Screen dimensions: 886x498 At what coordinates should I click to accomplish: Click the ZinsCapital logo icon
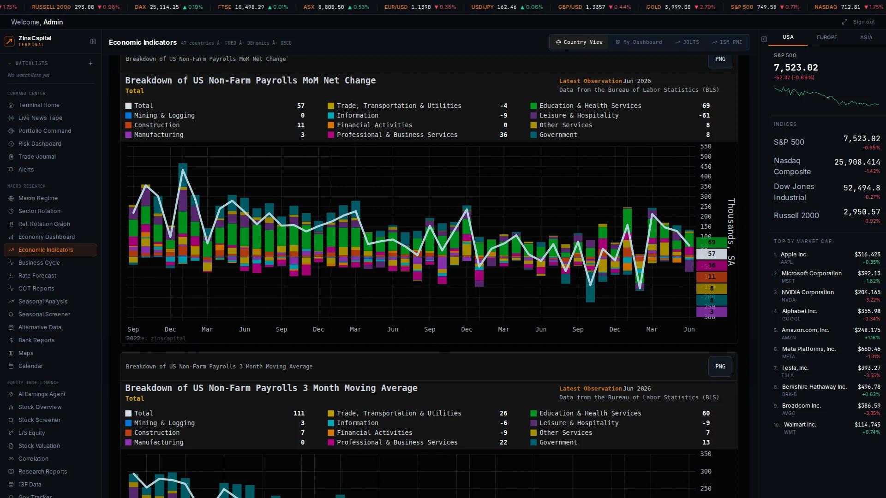coord(9,41)
